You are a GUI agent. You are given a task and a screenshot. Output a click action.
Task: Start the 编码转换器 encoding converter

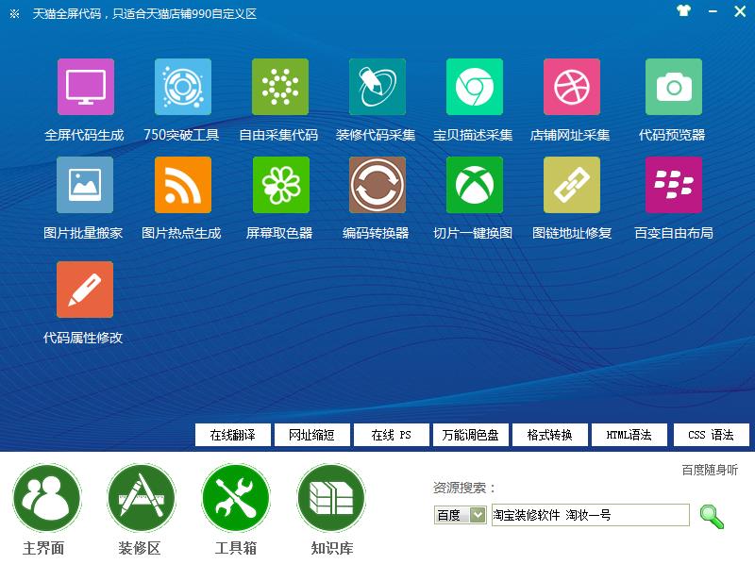tap(377, 187)
